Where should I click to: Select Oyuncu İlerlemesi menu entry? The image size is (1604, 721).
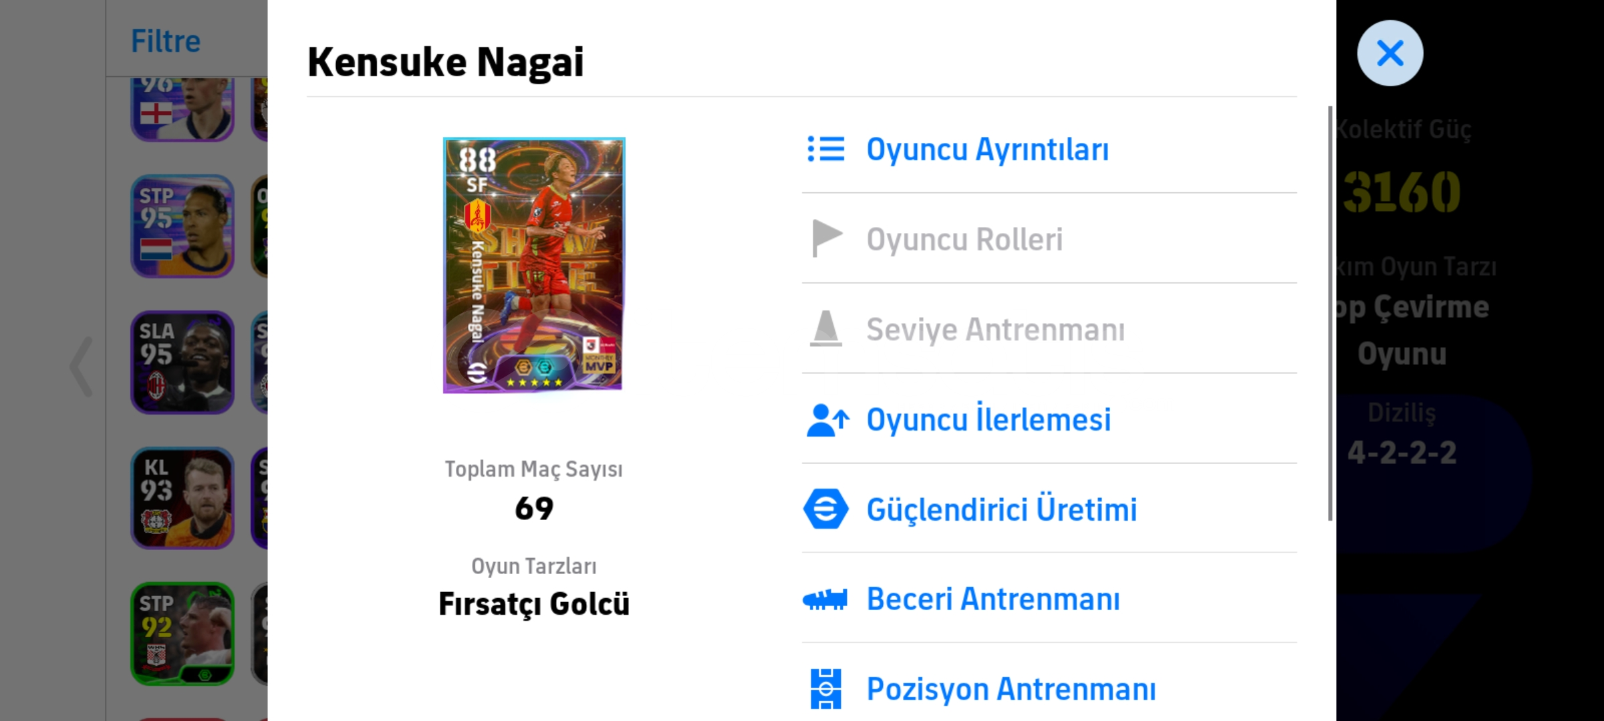[x=988, y=420]
